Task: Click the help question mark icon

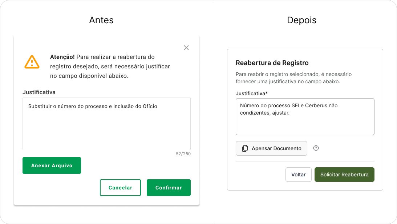Action: pos(316,148)
